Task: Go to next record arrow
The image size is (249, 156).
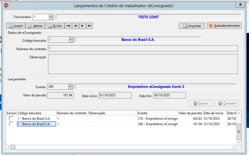Action: coord(83,26)
